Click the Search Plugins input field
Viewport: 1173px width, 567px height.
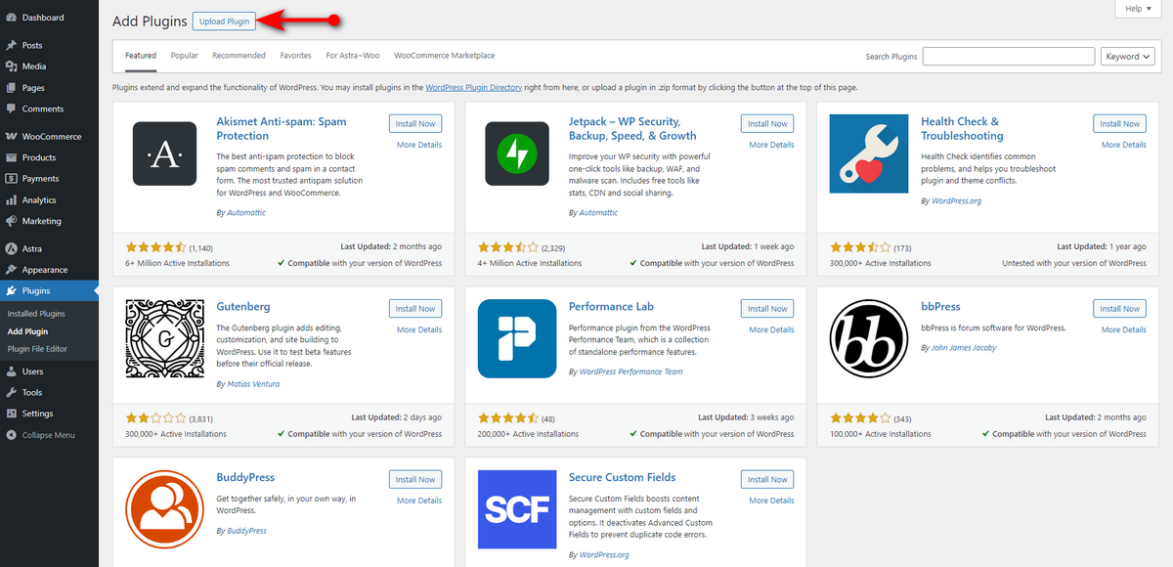1009,57
